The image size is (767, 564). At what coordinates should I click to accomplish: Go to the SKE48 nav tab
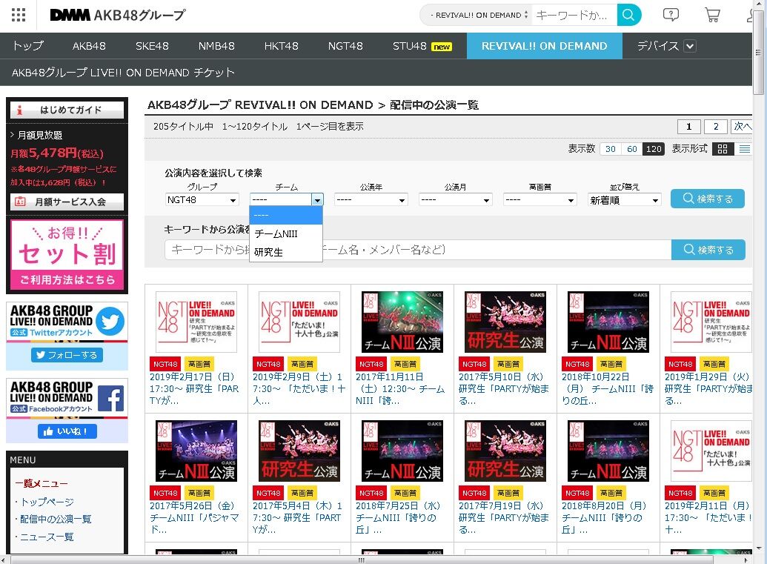point(152,46)
